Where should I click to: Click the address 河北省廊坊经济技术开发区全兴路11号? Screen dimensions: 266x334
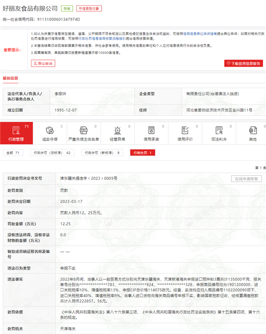point(219,110)
